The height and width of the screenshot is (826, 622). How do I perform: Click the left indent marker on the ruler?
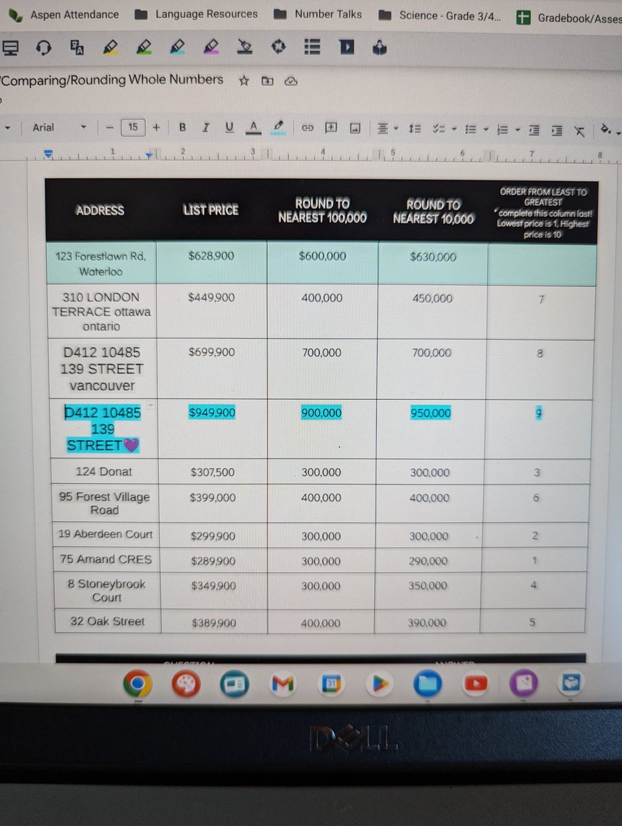click(47, 154)
